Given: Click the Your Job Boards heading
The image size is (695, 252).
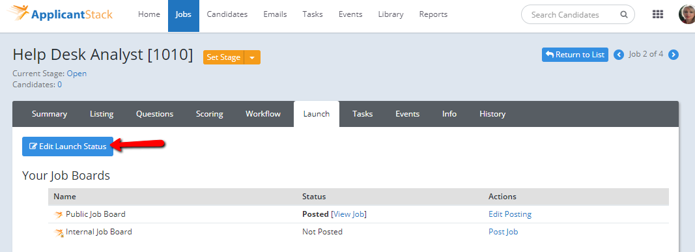Looking at the screenshot, I should (66, 176).
